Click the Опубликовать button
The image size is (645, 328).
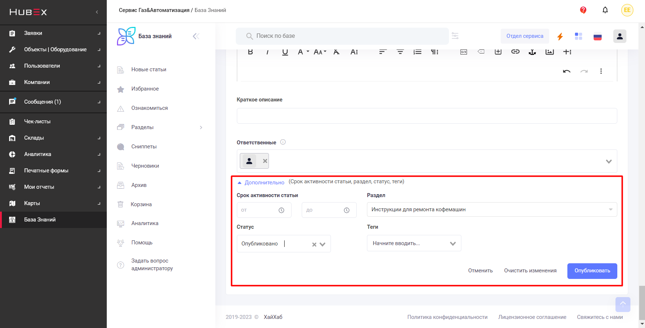tap(592, 271)
